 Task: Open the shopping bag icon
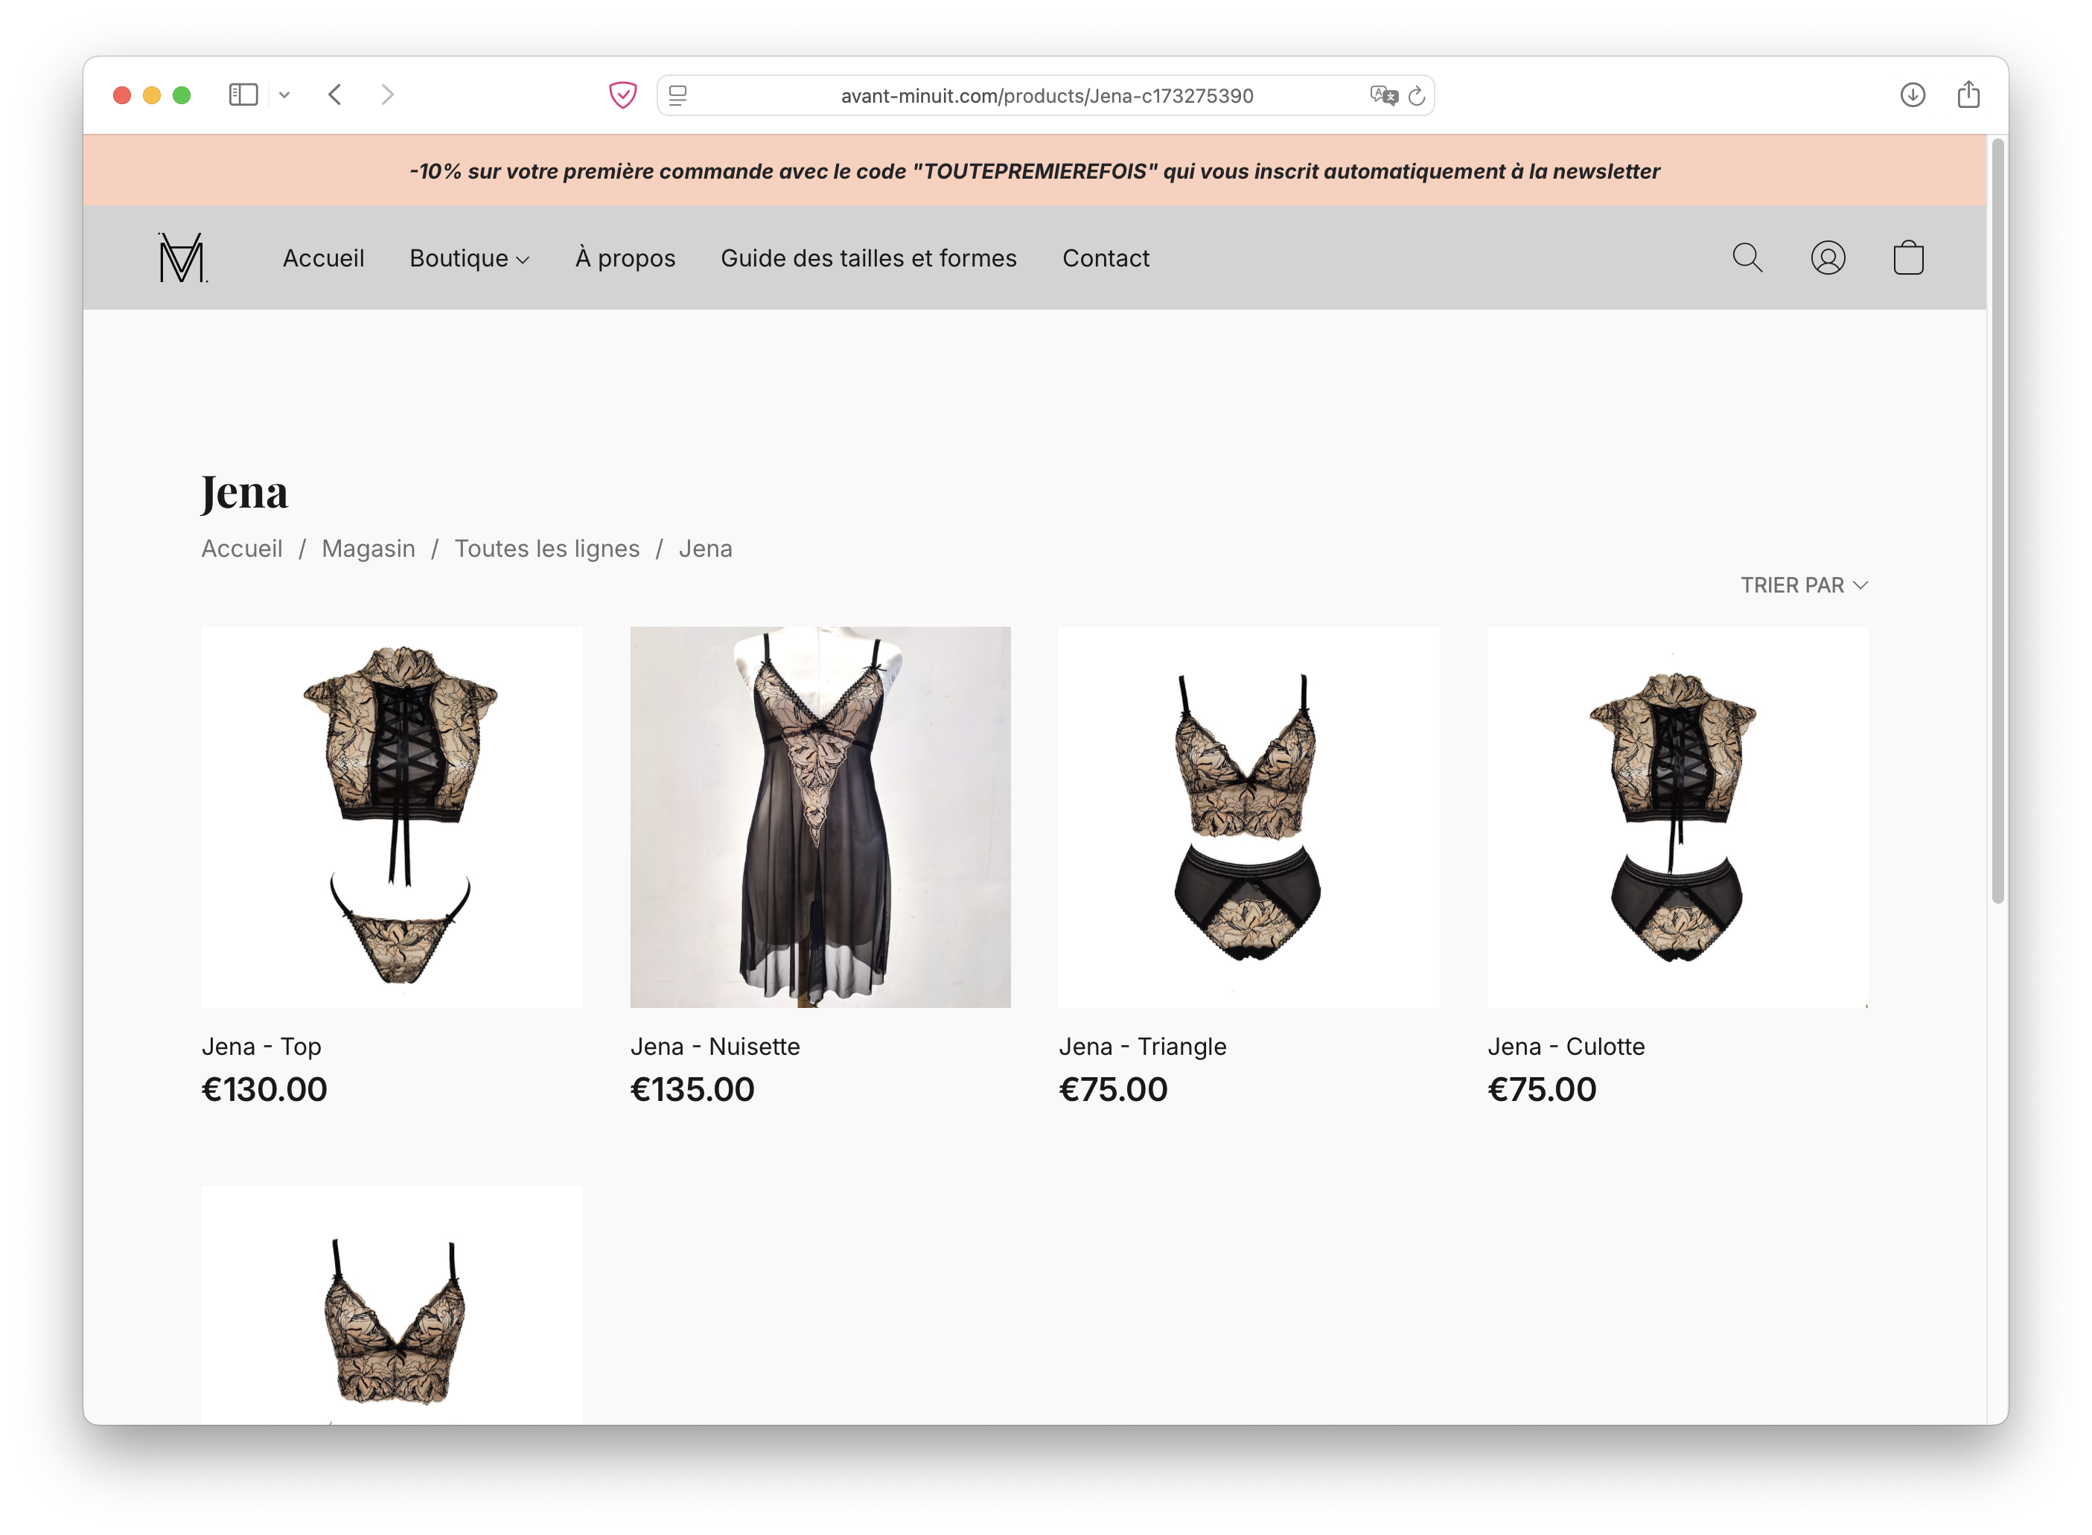pos(1908,258)
